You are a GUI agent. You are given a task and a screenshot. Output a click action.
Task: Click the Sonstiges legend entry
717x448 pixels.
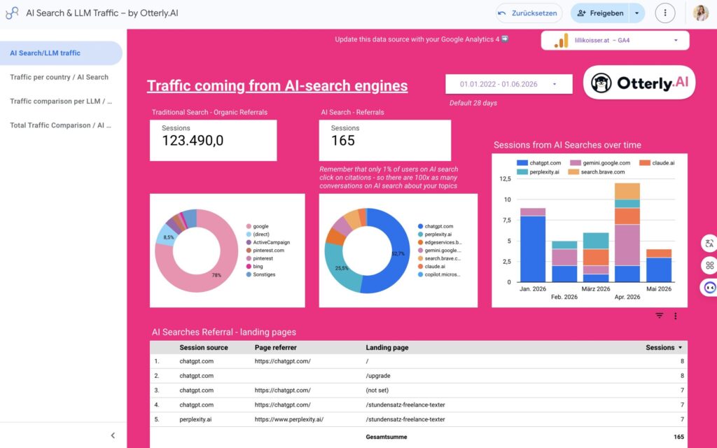(x=260, y=274)
